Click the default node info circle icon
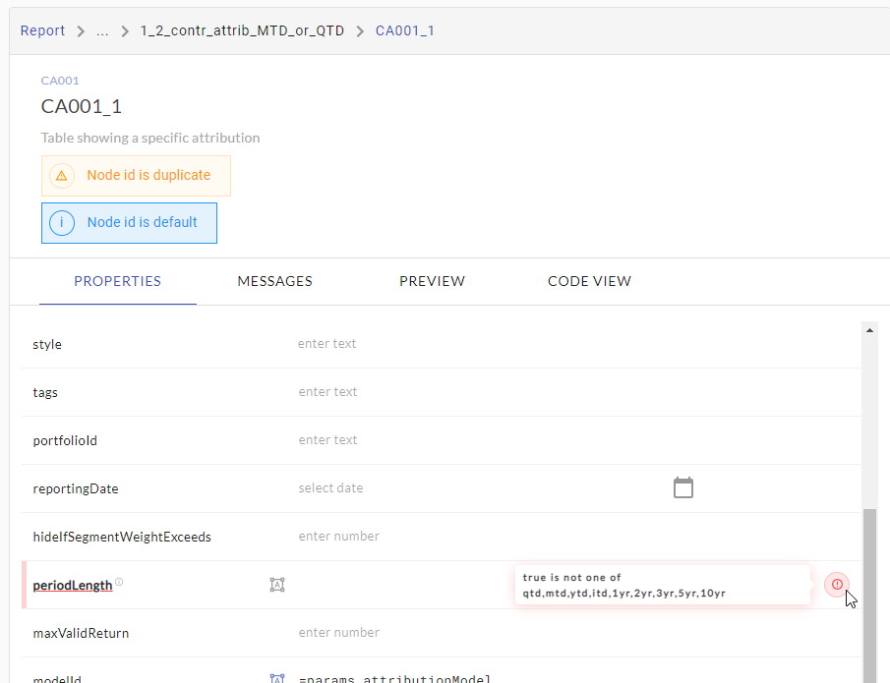Viewport: 890px width, 683px height. click(62, 223)
